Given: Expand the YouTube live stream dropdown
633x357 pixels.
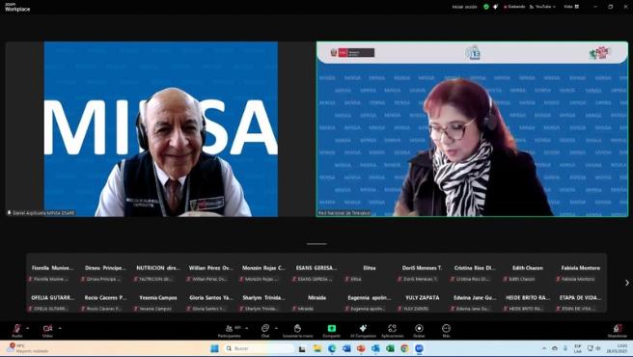Looking at the screenshot, I should pos(542,7).
